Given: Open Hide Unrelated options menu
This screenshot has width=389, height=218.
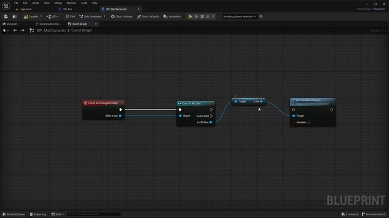Looking at the screenshot, I should [105, 16].
